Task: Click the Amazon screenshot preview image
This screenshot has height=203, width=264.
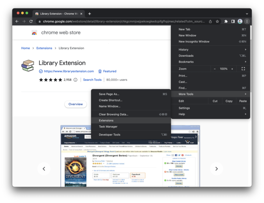Action: (130, 156)
